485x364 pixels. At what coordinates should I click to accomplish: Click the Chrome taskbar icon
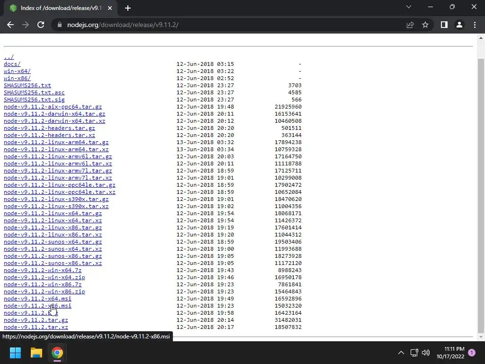click(x=57, y=353)
